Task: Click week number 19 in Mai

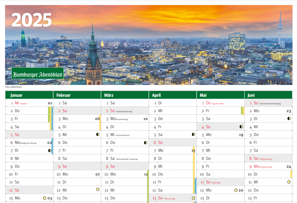Action: 241,135
